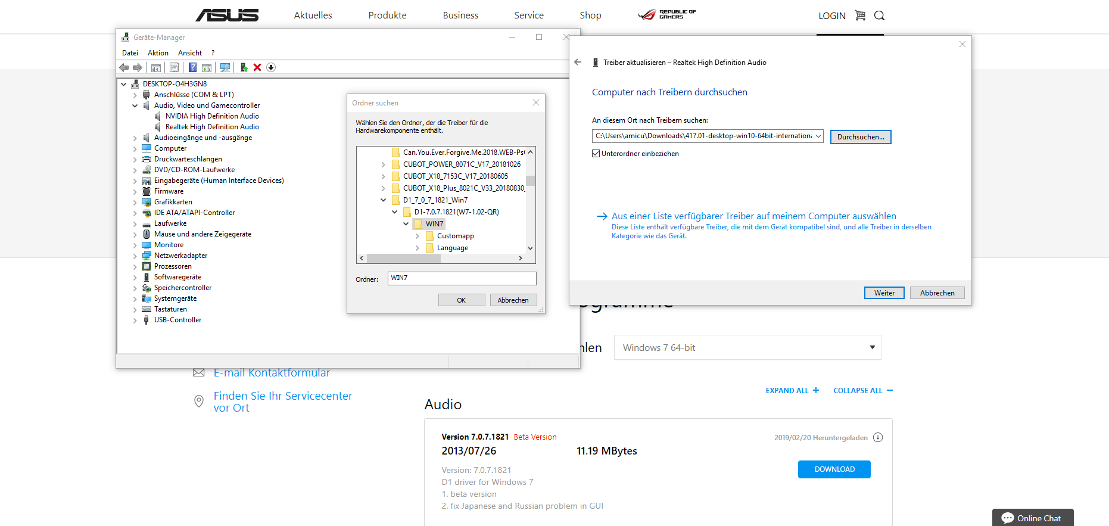Click Abbrechen in Ordner suchen dialog
The height and width of the screenshot is (526, 1109).
click(513, 300)
